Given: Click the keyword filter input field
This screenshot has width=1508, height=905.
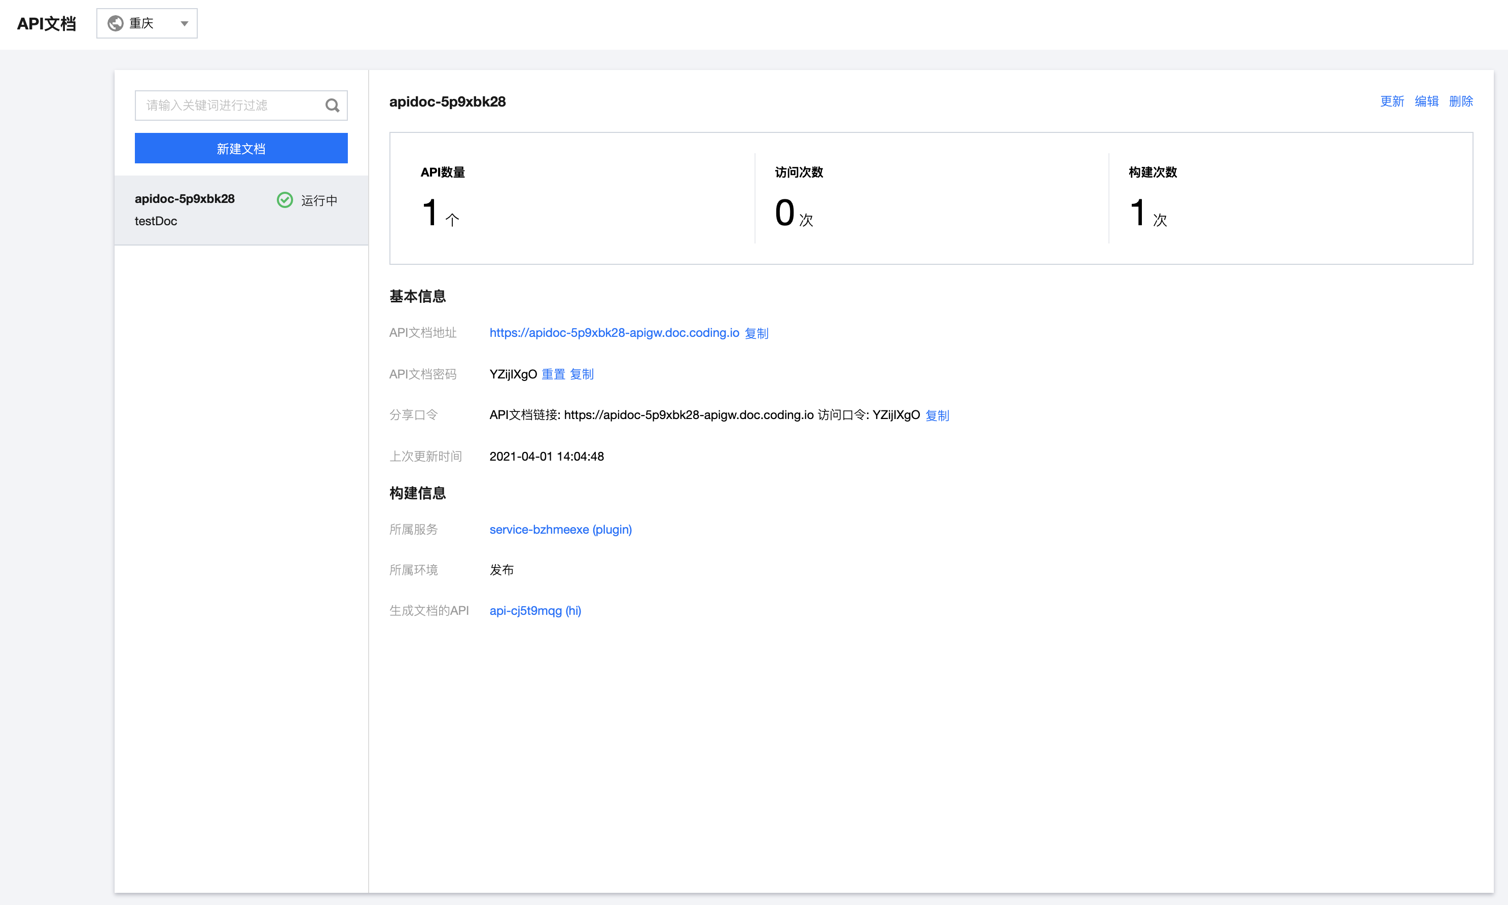Looking at the screenshot, I should [x=241, y=106].
